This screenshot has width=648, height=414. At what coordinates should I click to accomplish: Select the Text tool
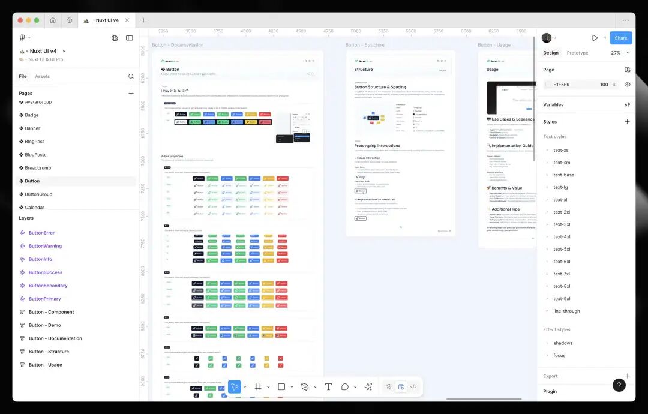[x=329, y=387]
